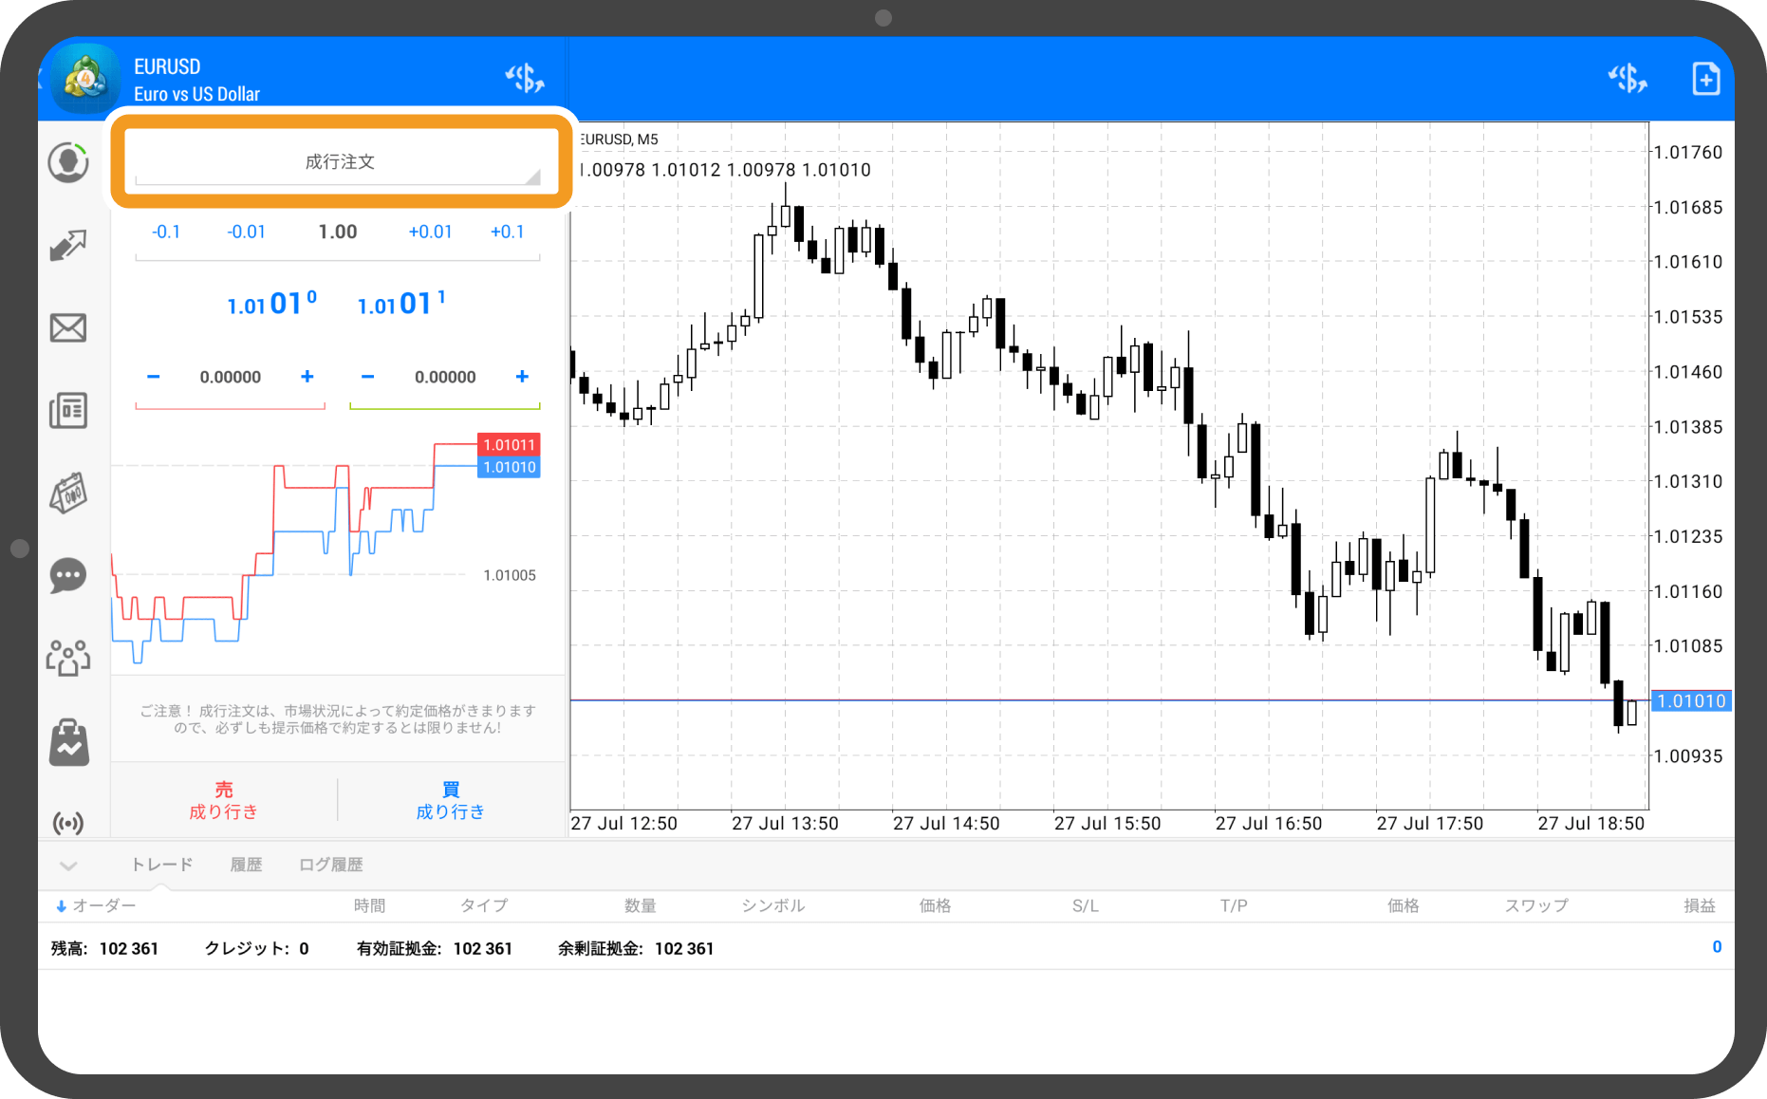Tap plus on the stop loss field
Image resolution: width=1767 pixels, height=1099 pixels.
(307, 377)
